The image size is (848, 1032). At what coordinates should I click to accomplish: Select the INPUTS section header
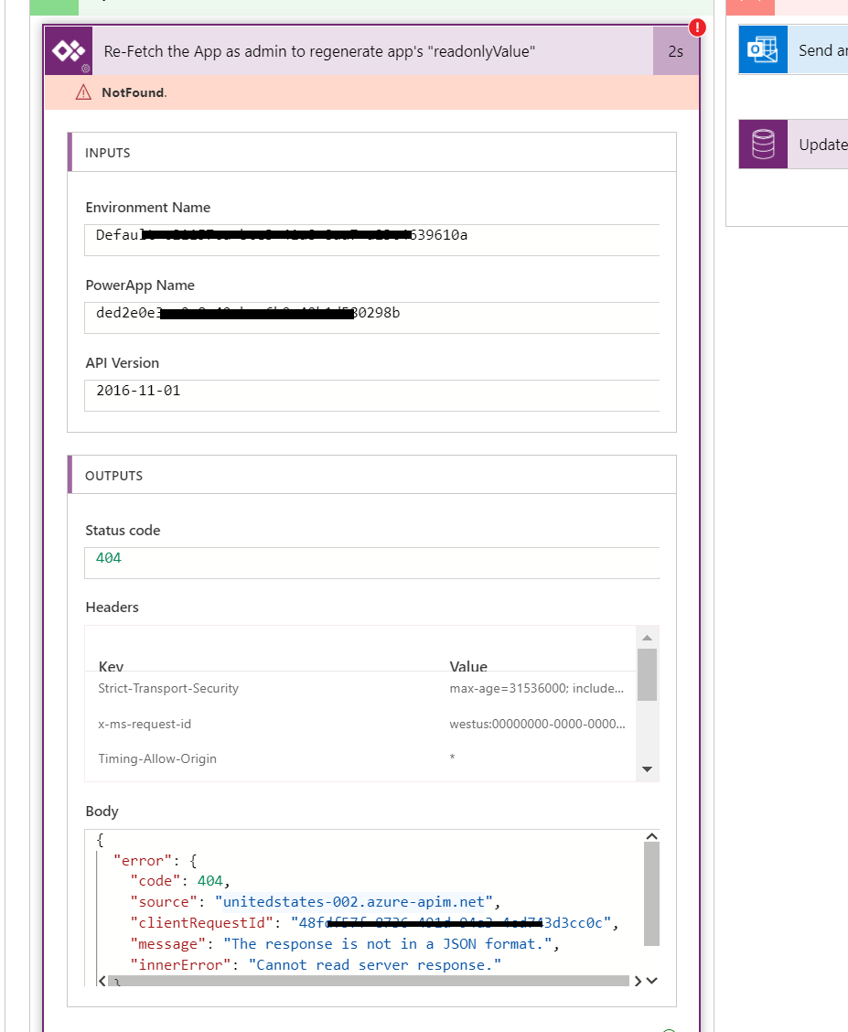108,152
